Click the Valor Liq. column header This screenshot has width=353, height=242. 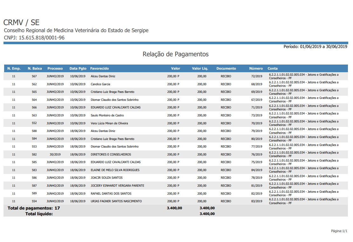[200, 68]
